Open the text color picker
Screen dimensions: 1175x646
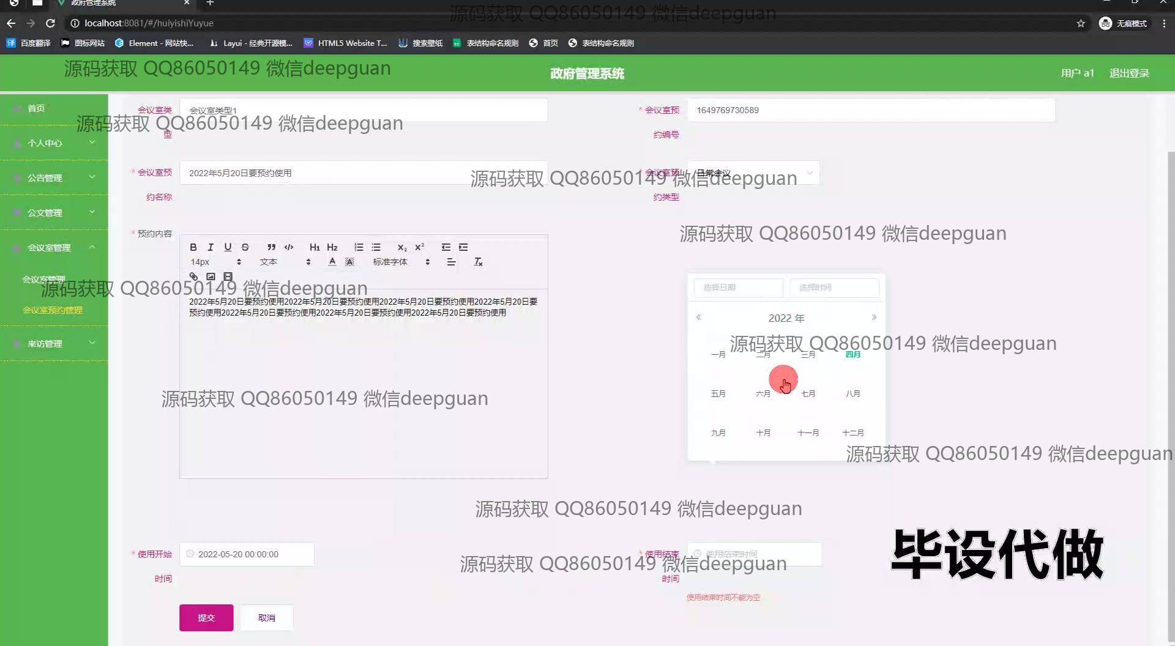pyautogui.click(x=332, y=262)
